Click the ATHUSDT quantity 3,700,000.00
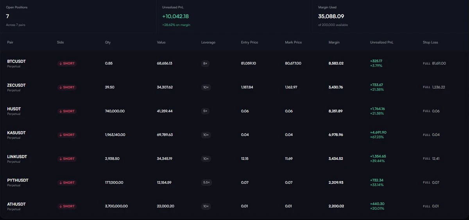The width and height of the screenshot is (469, 220). pyautogui.click(x=116, y=206)
